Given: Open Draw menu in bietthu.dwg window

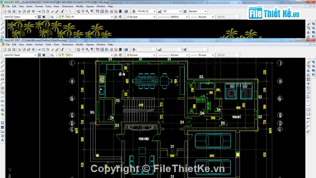Looking at the screenshot, I should click(x=56, y=44).
